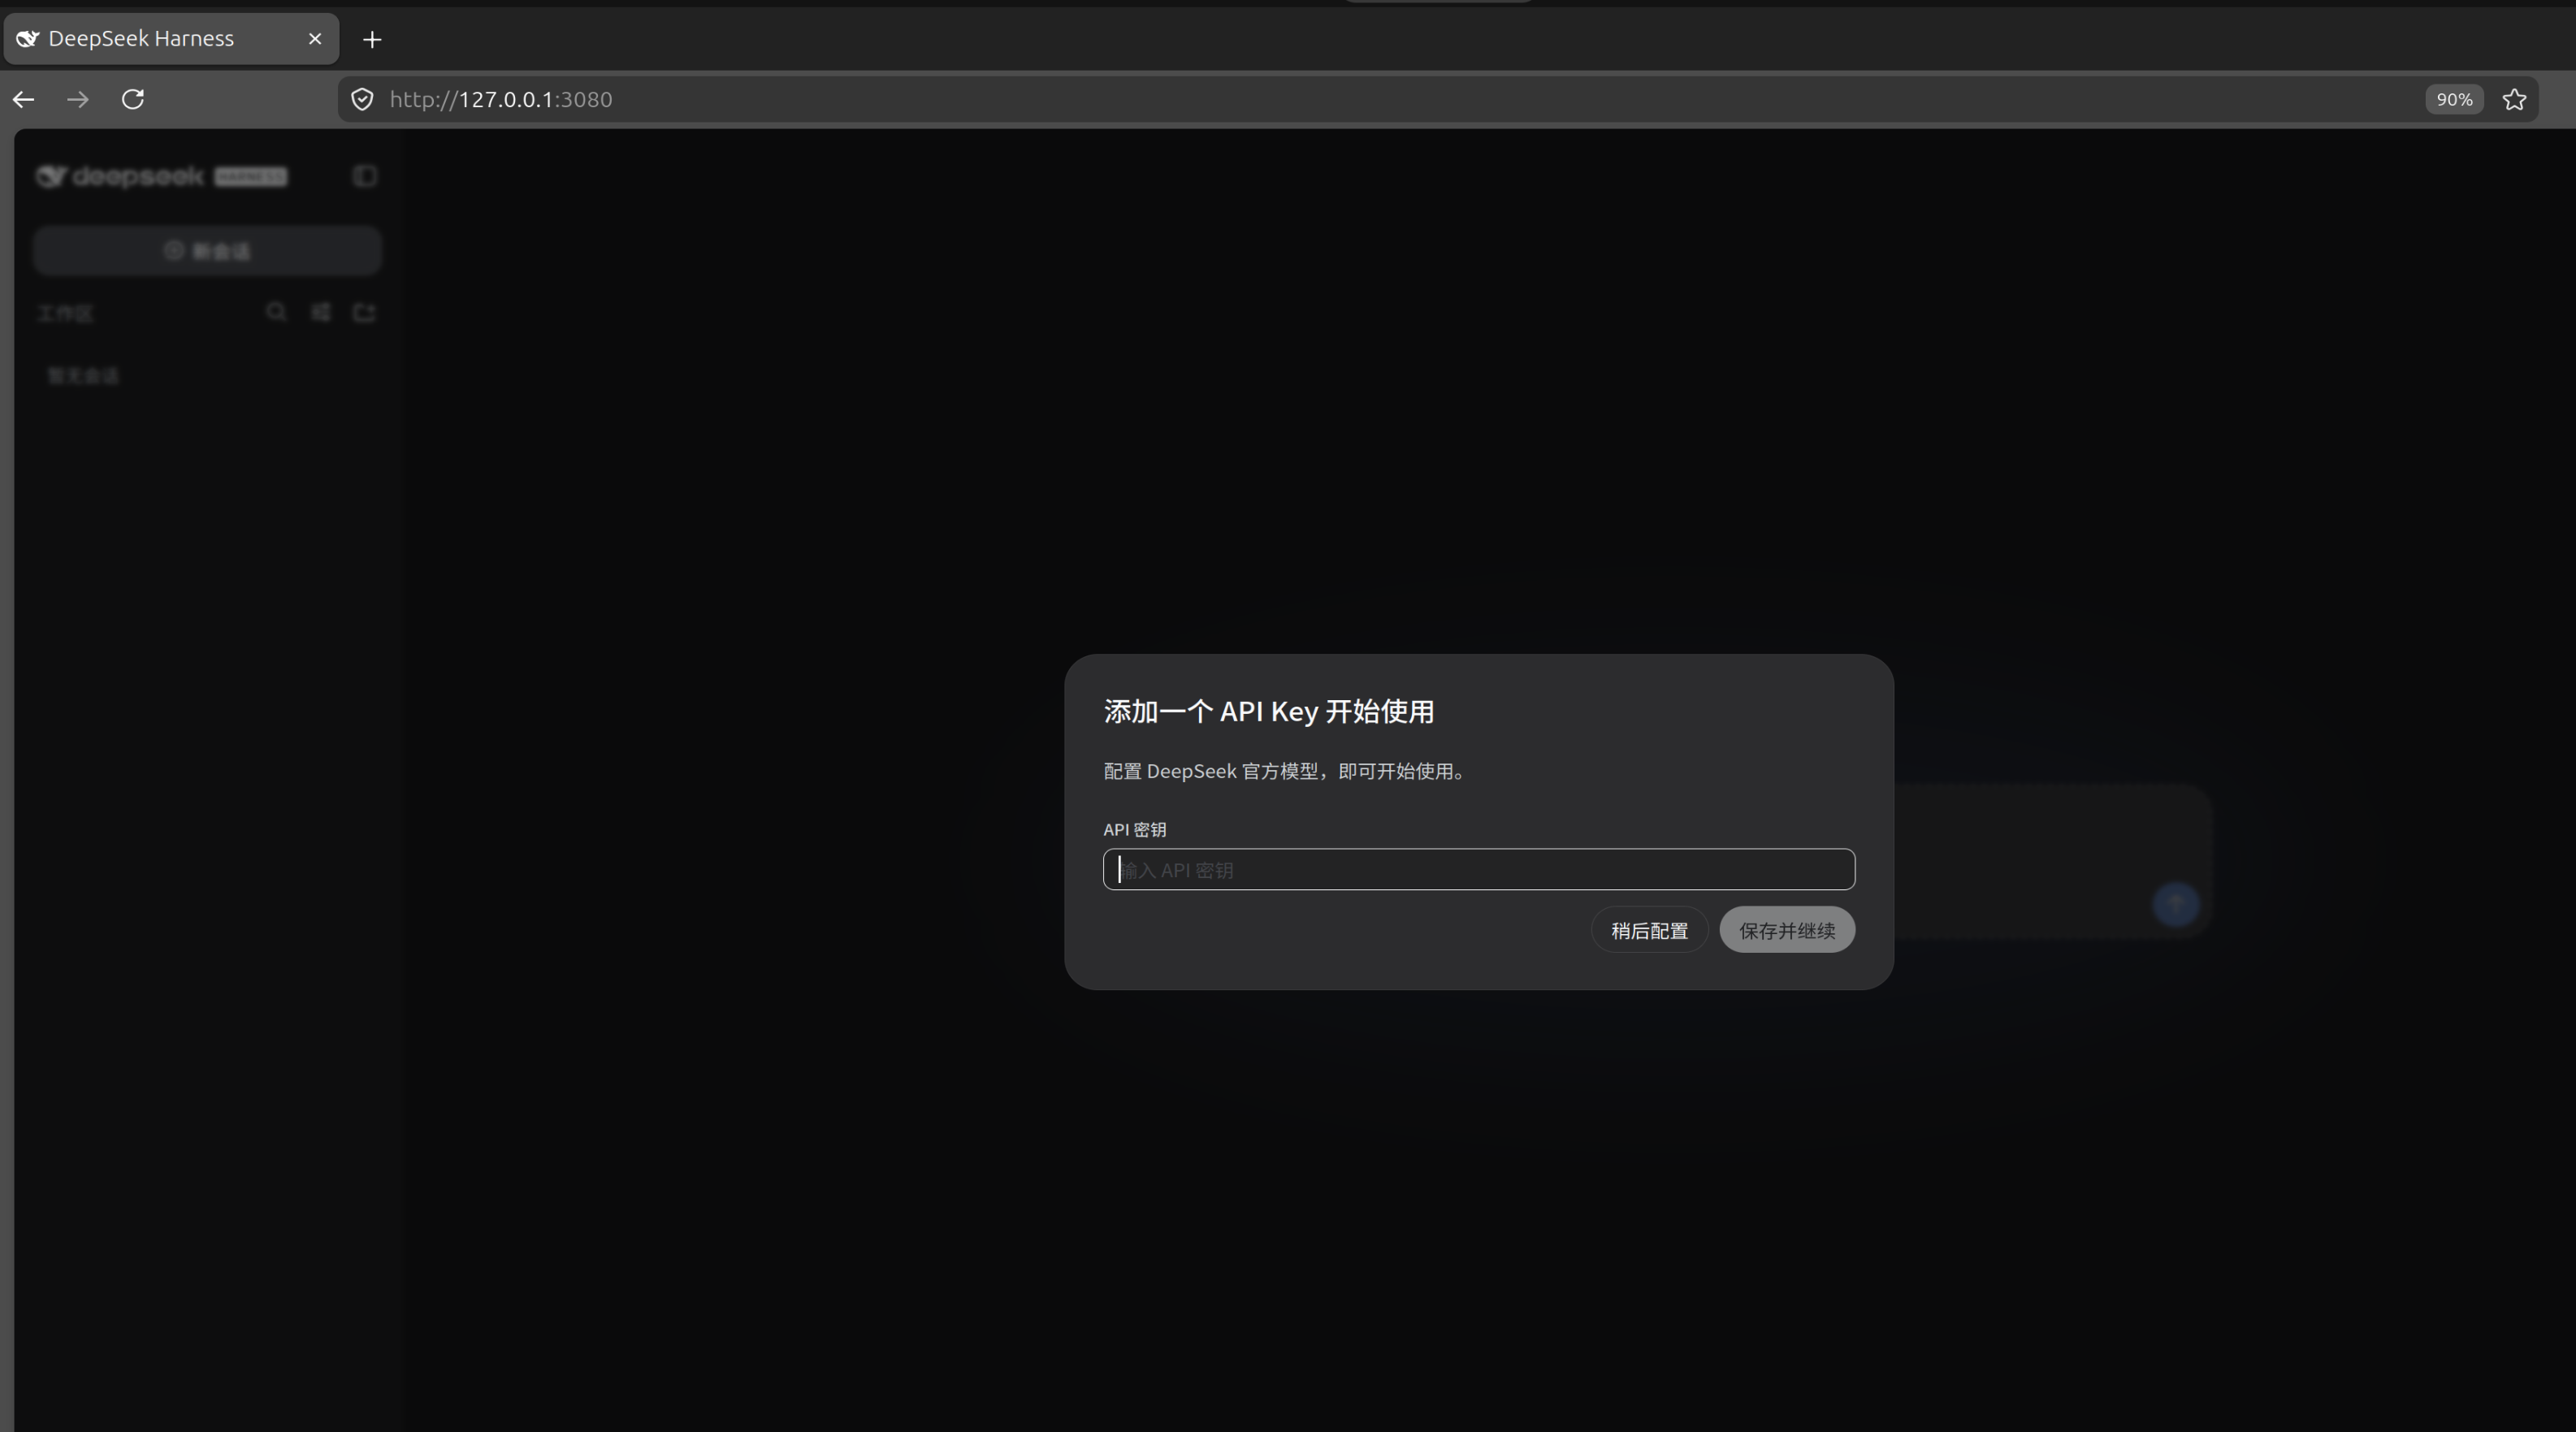Click the 暂无会话 empty-list text
The height and width of the screenshot is (1432, 2576).
click(83, 376)
